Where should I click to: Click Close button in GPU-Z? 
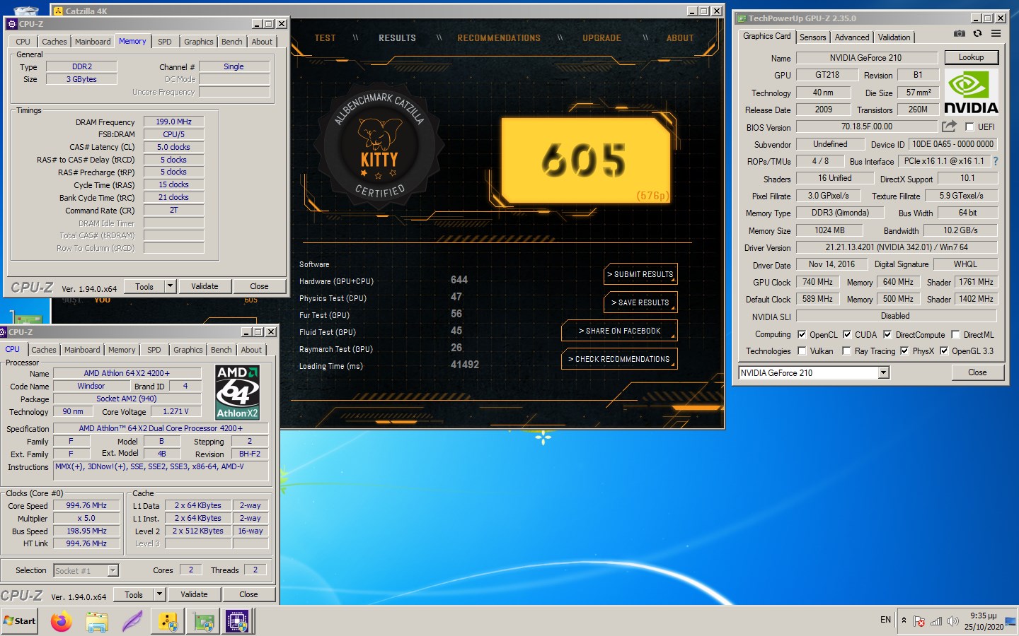tap(977, 372)
